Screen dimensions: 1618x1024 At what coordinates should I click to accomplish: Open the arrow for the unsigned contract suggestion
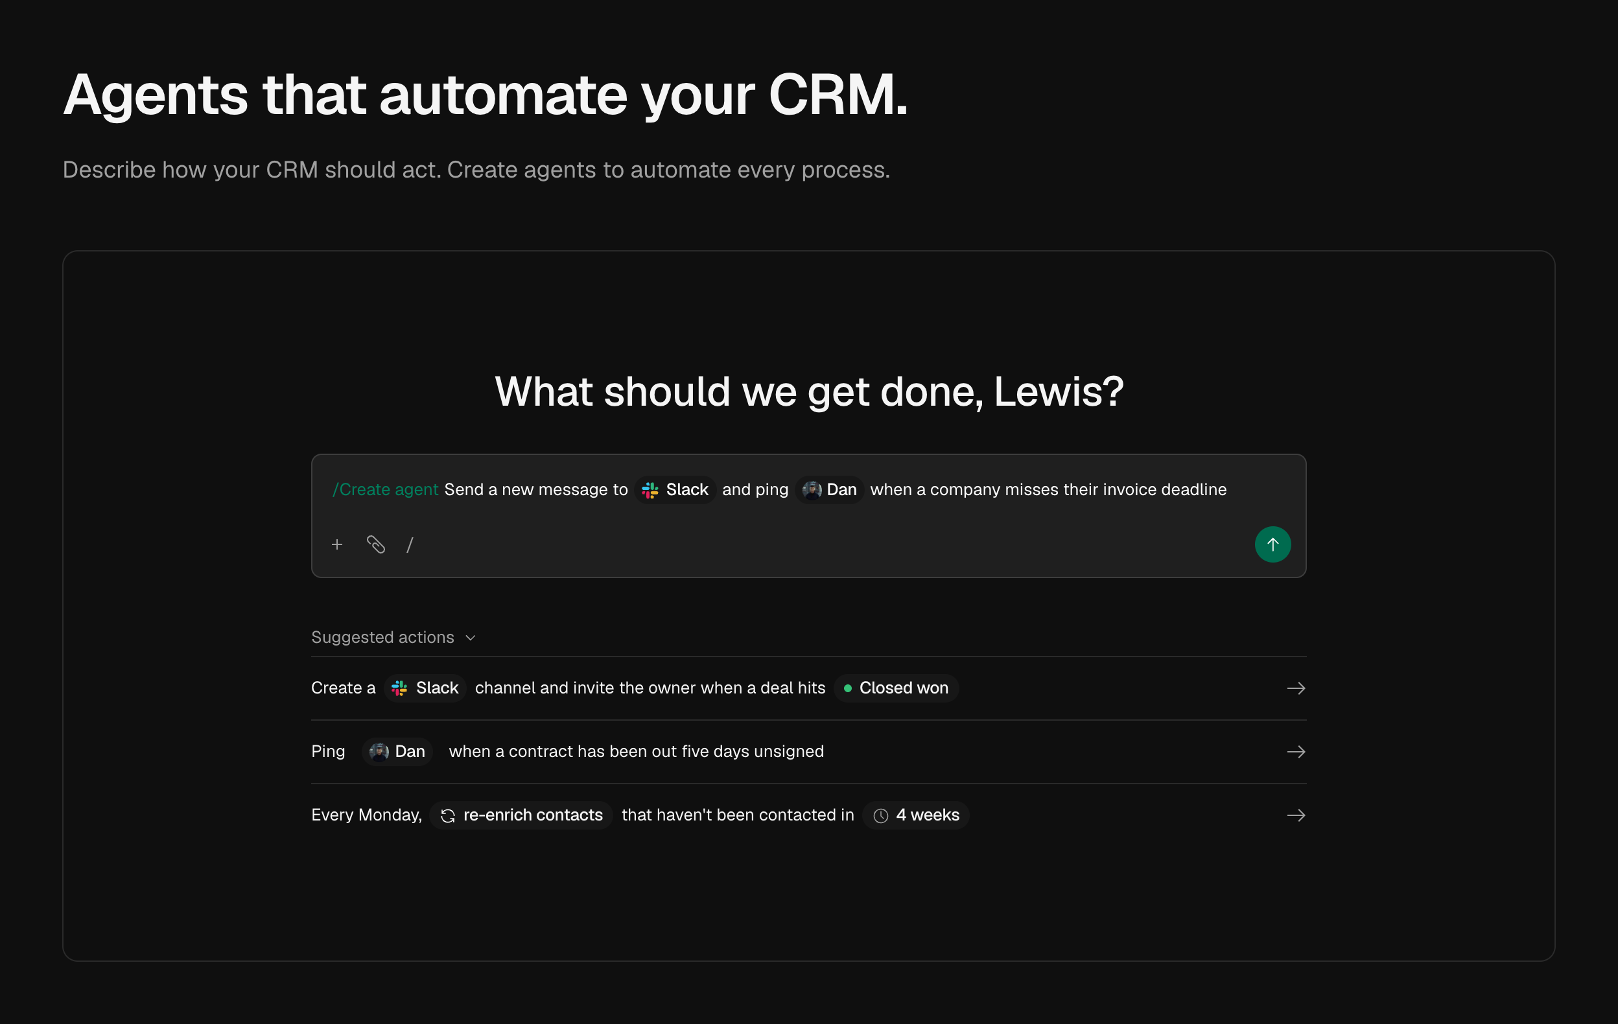tap(1296, 752)
